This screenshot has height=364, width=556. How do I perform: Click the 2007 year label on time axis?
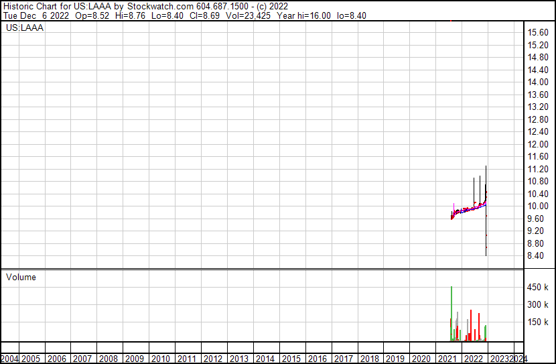[x=83, y=359]
